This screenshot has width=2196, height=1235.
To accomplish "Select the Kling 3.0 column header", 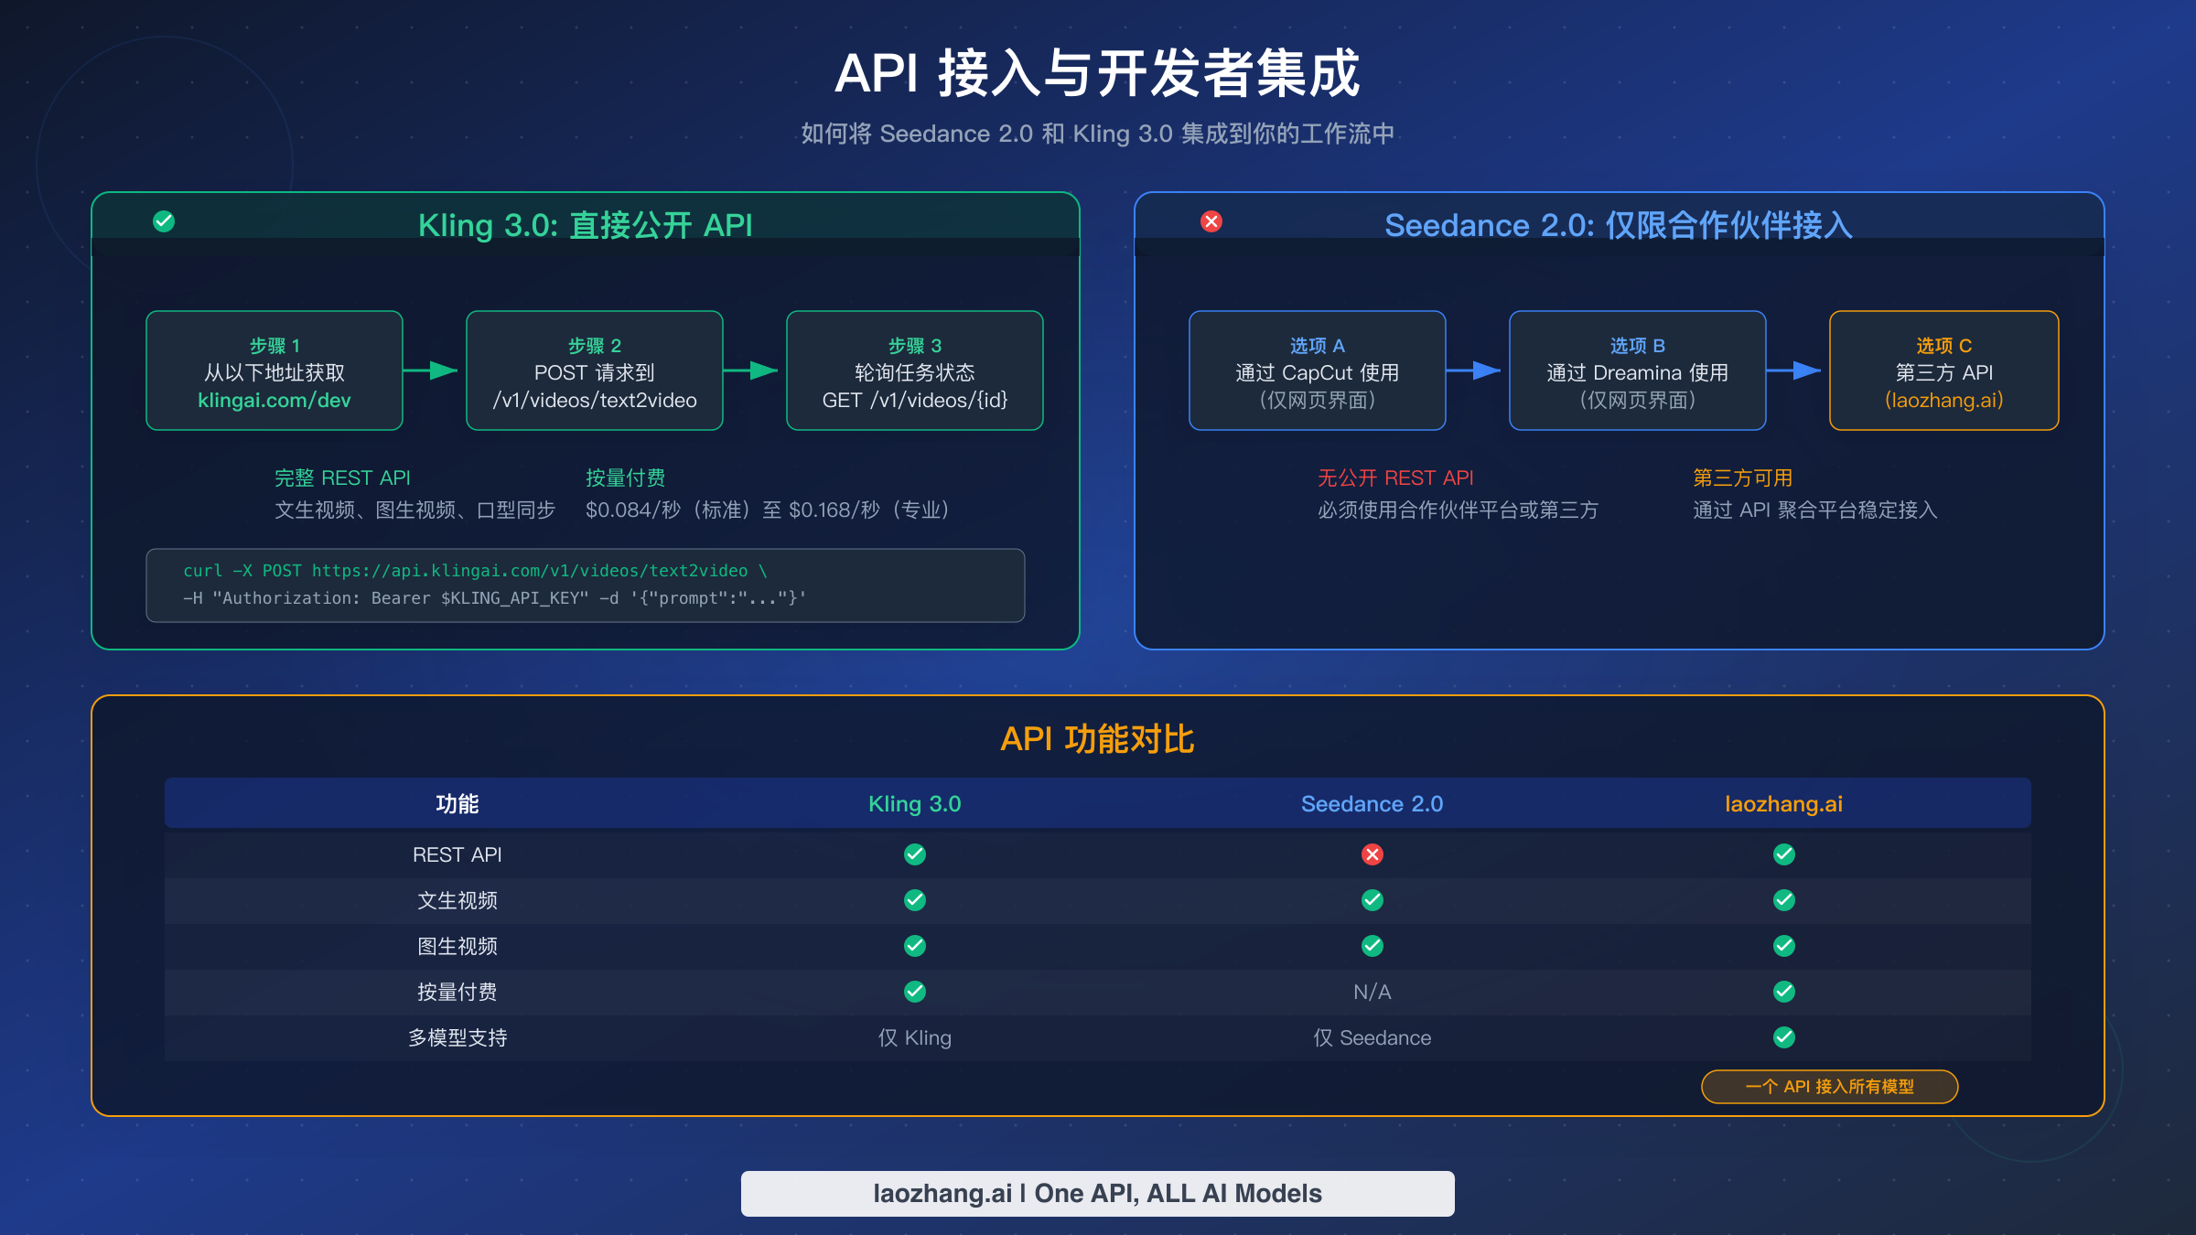I will tap(914, 803).
